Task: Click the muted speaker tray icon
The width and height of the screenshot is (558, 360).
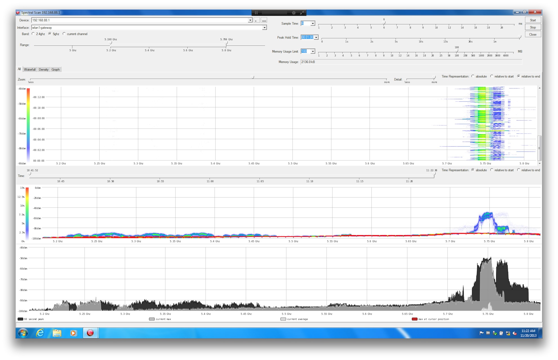Action: point(514,333)
